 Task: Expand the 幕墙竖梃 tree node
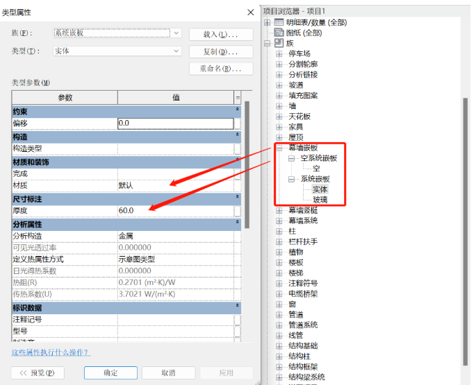tap(279, 210)
